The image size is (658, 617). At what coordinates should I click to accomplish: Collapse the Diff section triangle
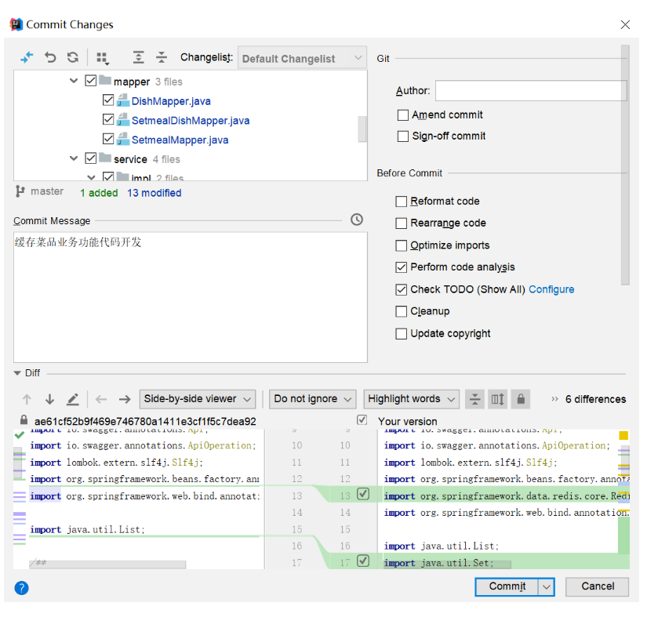point(17,373)
